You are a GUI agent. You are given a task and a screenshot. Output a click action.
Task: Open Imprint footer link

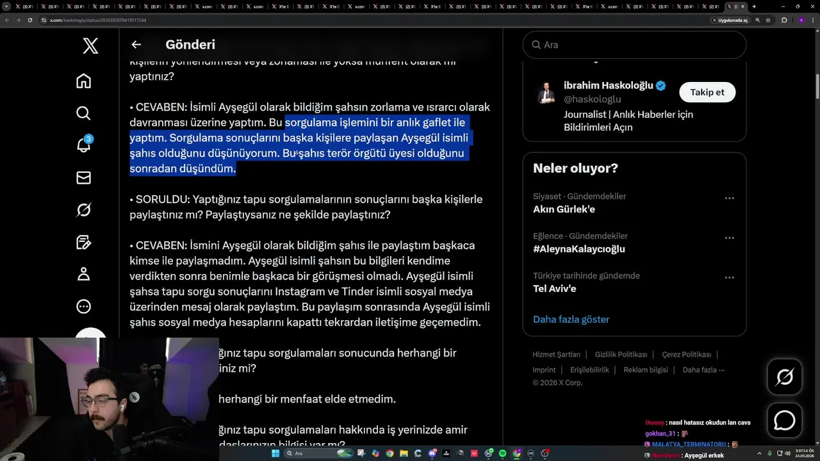tap(544, 370)
